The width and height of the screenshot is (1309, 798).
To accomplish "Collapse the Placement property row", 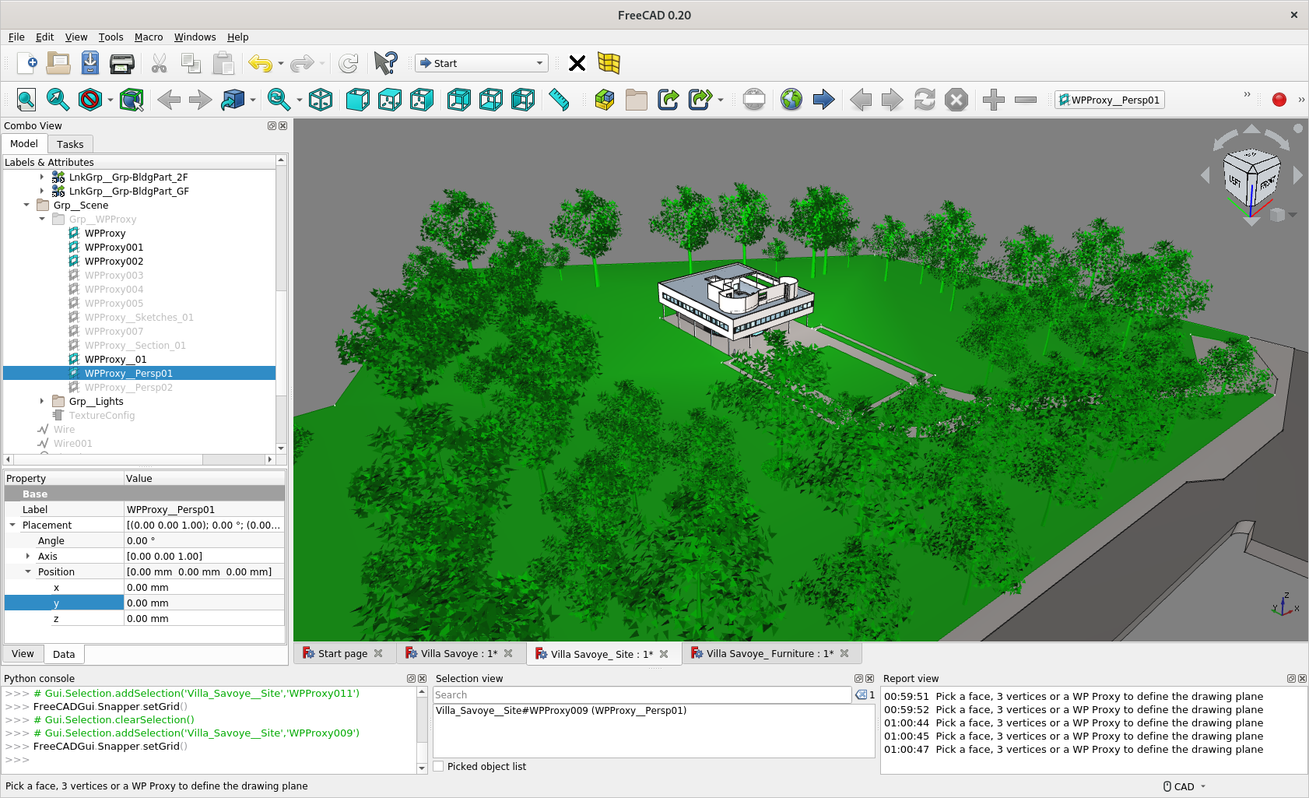I will click(12, 525).
